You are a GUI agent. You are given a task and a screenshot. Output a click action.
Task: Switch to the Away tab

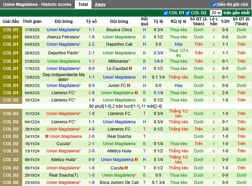click(100, 5)
